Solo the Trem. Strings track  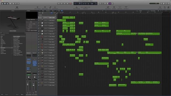pyautogui.click(x=46, y=37)
